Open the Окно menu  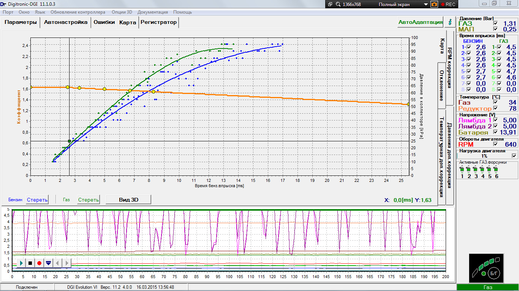click(24, 12)
